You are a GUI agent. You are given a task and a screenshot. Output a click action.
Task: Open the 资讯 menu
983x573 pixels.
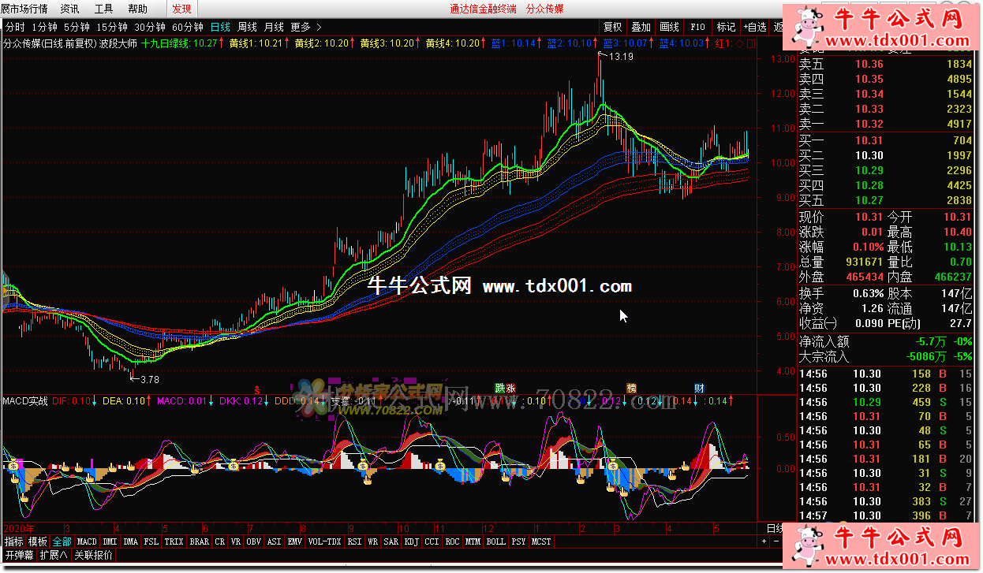pos(69,9)
